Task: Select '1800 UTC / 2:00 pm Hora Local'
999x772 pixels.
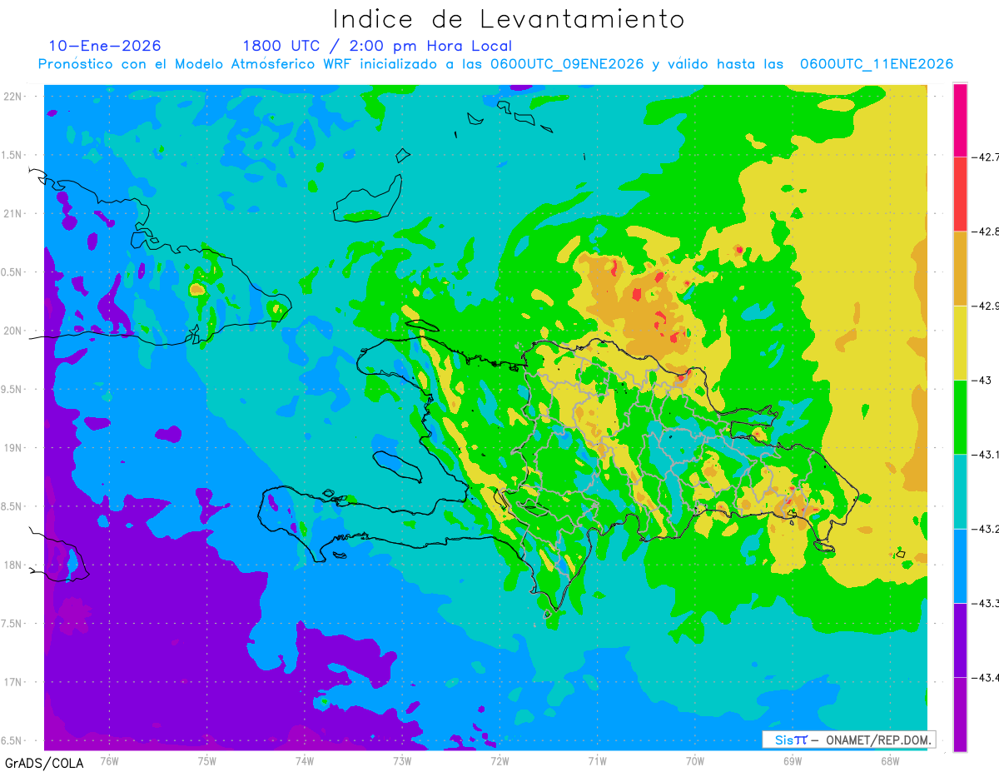Action: (377, 47)
